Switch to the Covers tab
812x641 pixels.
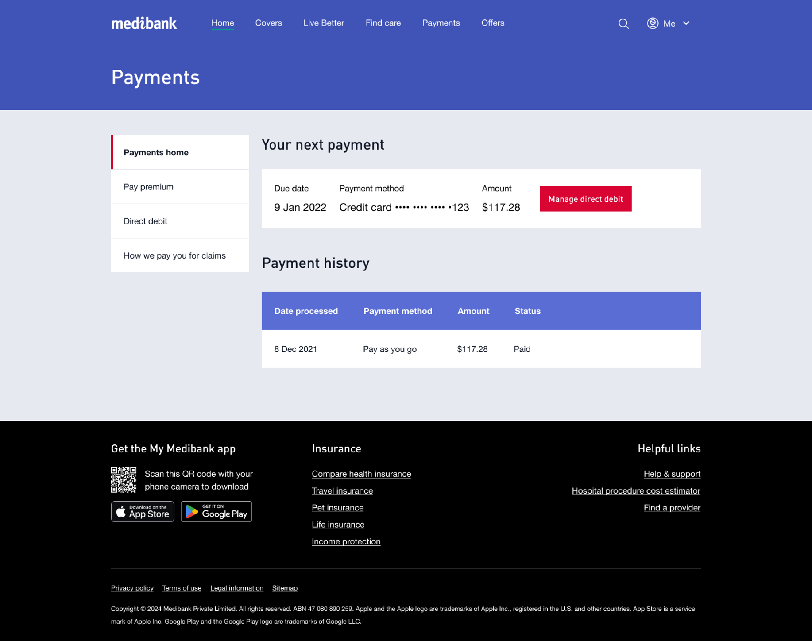[x=268, y=23]
